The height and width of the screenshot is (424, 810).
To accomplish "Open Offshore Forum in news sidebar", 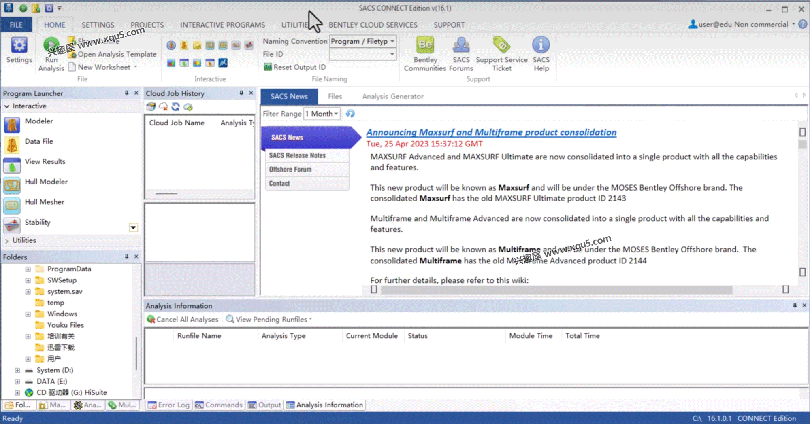I will pos(307,170).
